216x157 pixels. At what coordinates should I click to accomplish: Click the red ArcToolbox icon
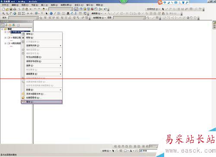[x=92, y=9]
